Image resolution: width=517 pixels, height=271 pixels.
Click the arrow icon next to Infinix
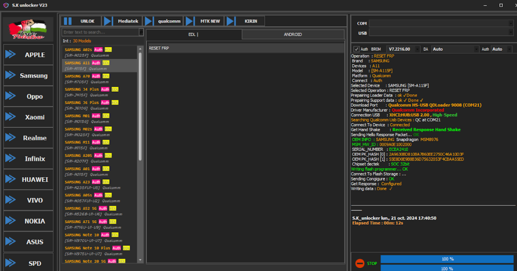[11, 158]
